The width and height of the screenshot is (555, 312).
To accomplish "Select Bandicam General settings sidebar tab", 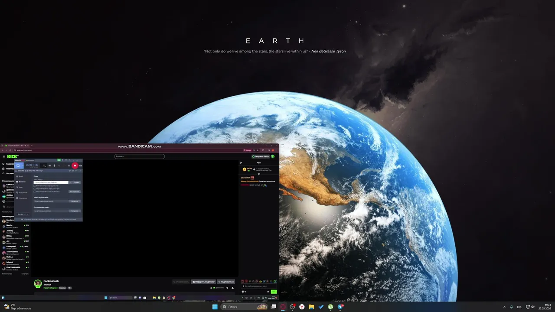I will pos(20,182).
